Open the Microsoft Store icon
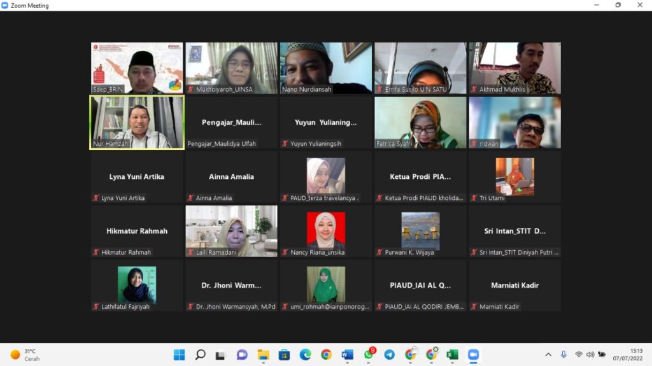Screen dimensions: 652x366 [x=284, y=355]
